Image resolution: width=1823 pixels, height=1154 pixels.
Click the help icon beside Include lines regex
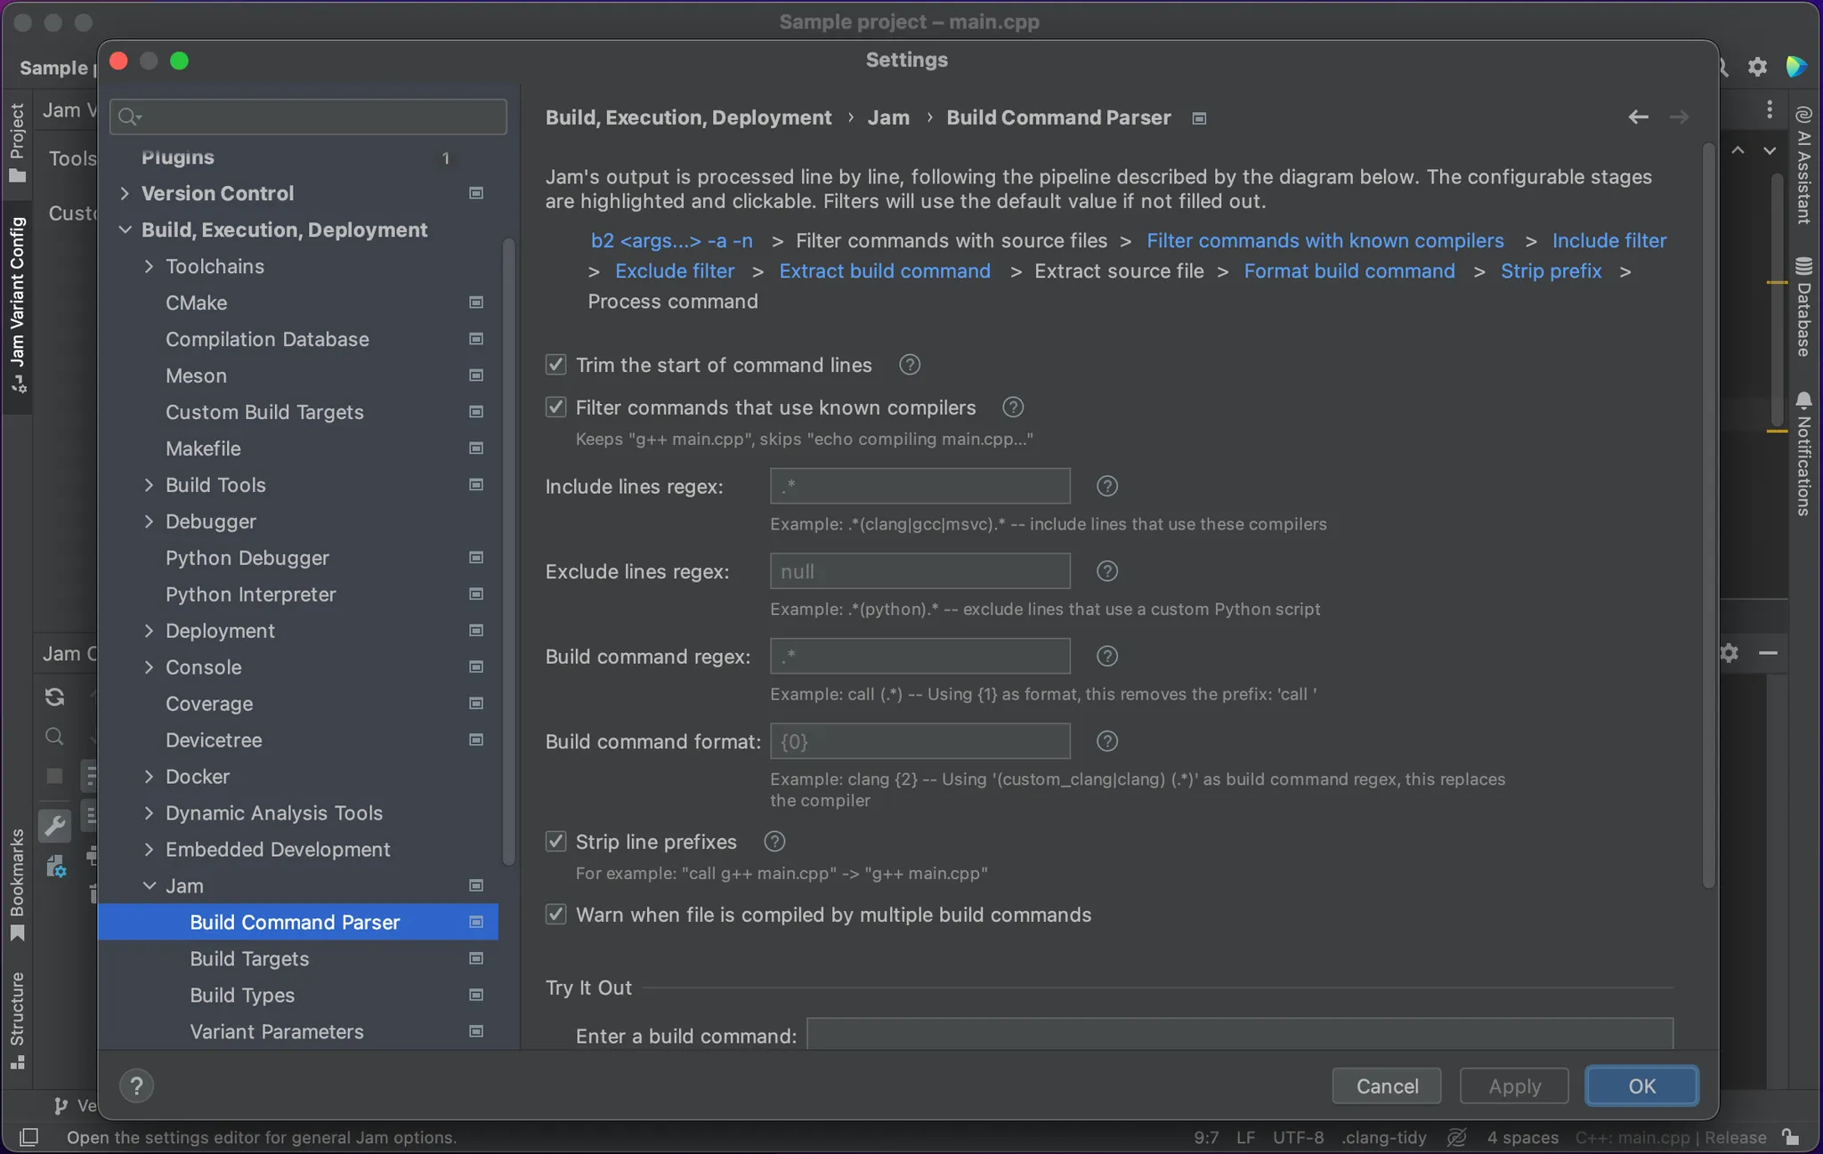pos(1106,486)
